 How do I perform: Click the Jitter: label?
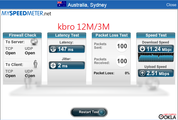pyautogui.click(x=66, y=59)
